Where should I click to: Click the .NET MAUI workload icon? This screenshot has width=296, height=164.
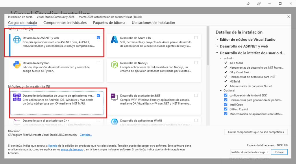point(17,97)
